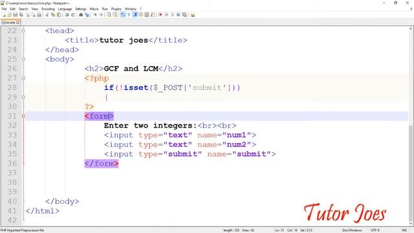Click Run Macro Multiple Times icon

click(x=179, y=15)
